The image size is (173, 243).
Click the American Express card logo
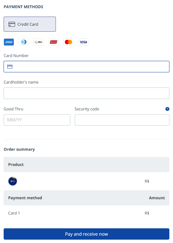click(x=9, y=42)
